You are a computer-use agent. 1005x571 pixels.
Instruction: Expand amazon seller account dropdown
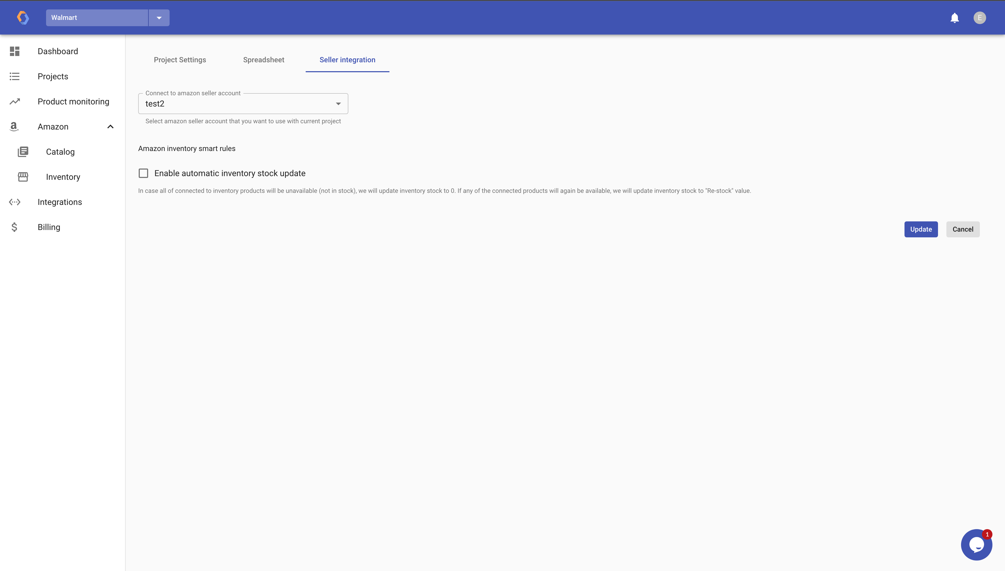[338, 104]
